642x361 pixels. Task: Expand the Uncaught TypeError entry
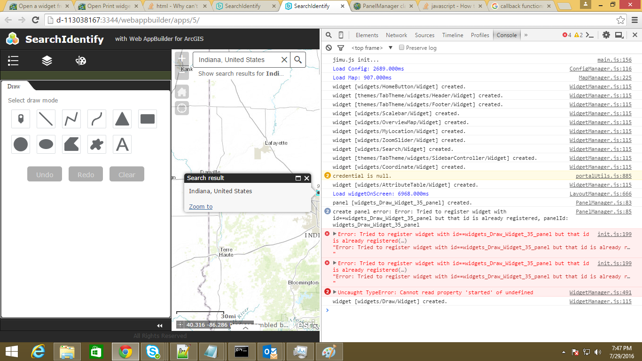[335, 292]
